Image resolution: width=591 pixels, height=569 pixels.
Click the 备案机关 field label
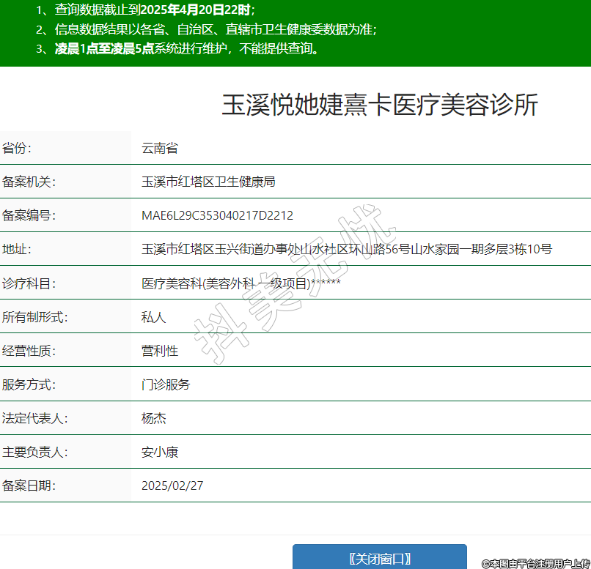click(x=29, y=182)
